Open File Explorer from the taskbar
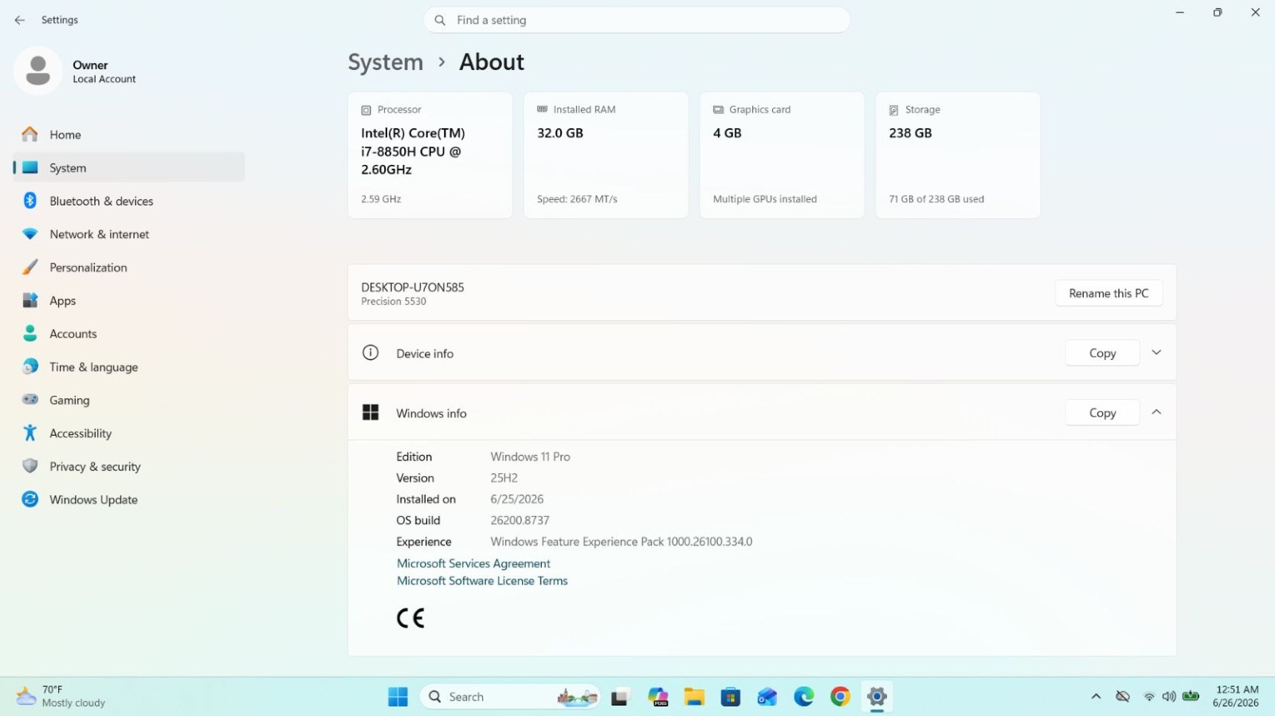This screenshot has width=1275, height=716. [x=694, y=697]
